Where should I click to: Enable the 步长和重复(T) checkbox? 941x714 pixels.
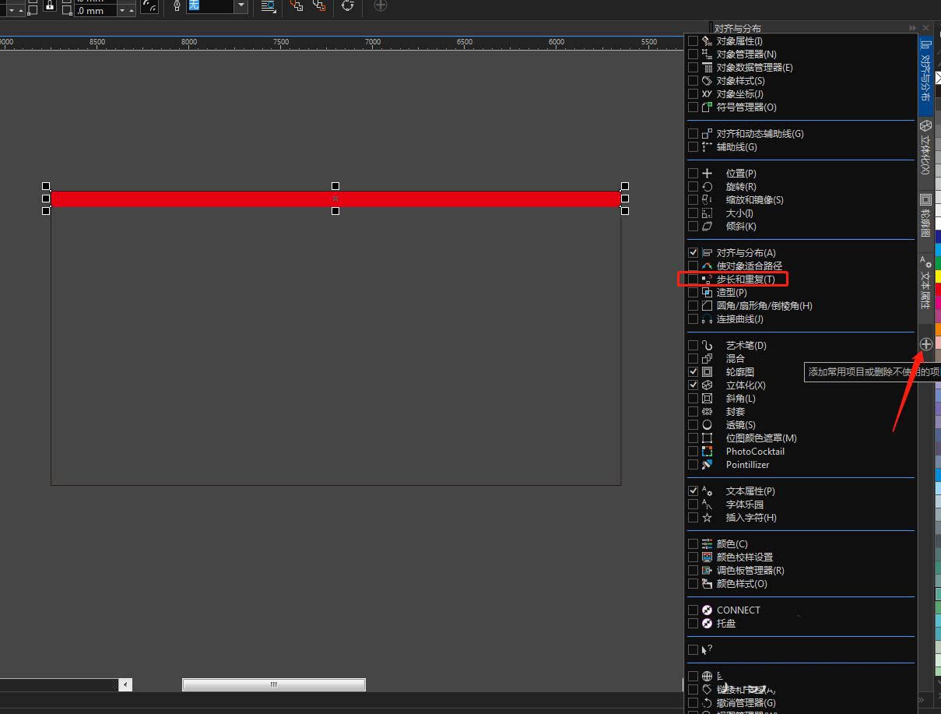(693, 279)
